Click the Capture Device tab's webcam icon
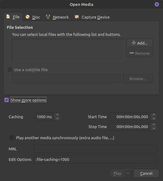163x181 pixels. [77, 17]
